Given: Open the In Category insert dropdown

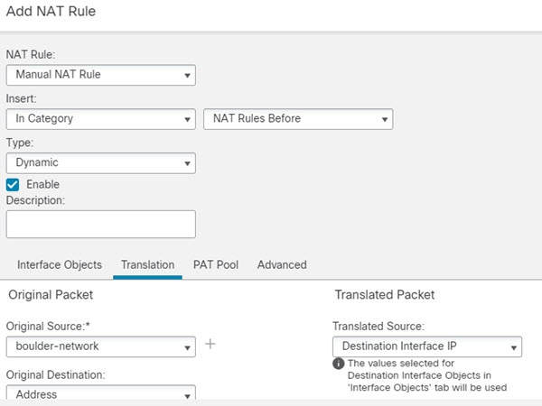Looking at the screenshot, I should point(101,119).
